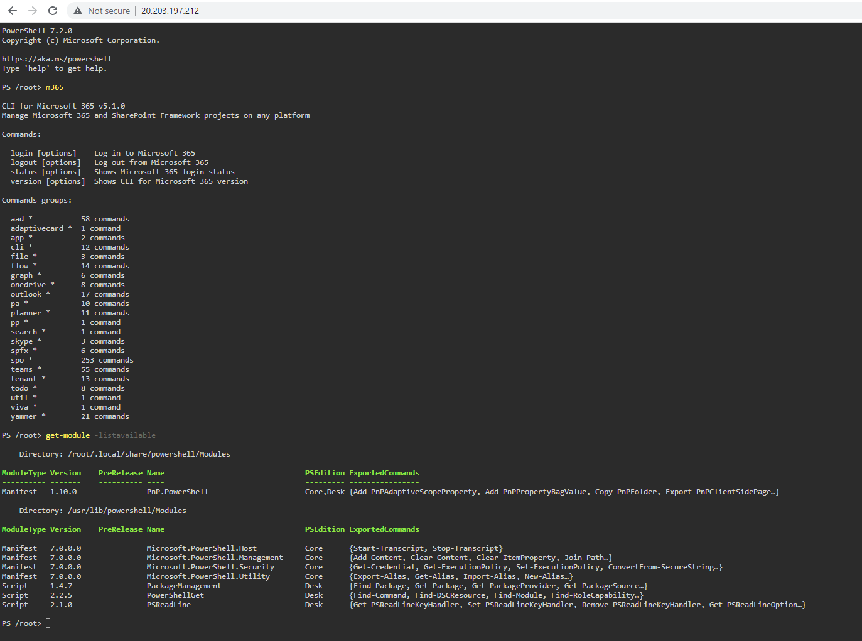The width and height of the screenshot is (862, 641).
Task: Click the PnP.PowerShell module name
Action: tap(177, 491)
